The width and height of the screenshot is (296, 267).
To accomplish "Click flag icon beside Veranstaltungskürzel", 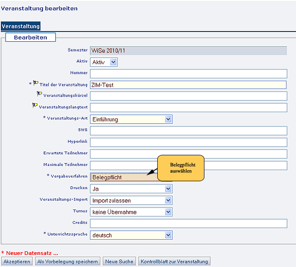I will tap(39, 94).
